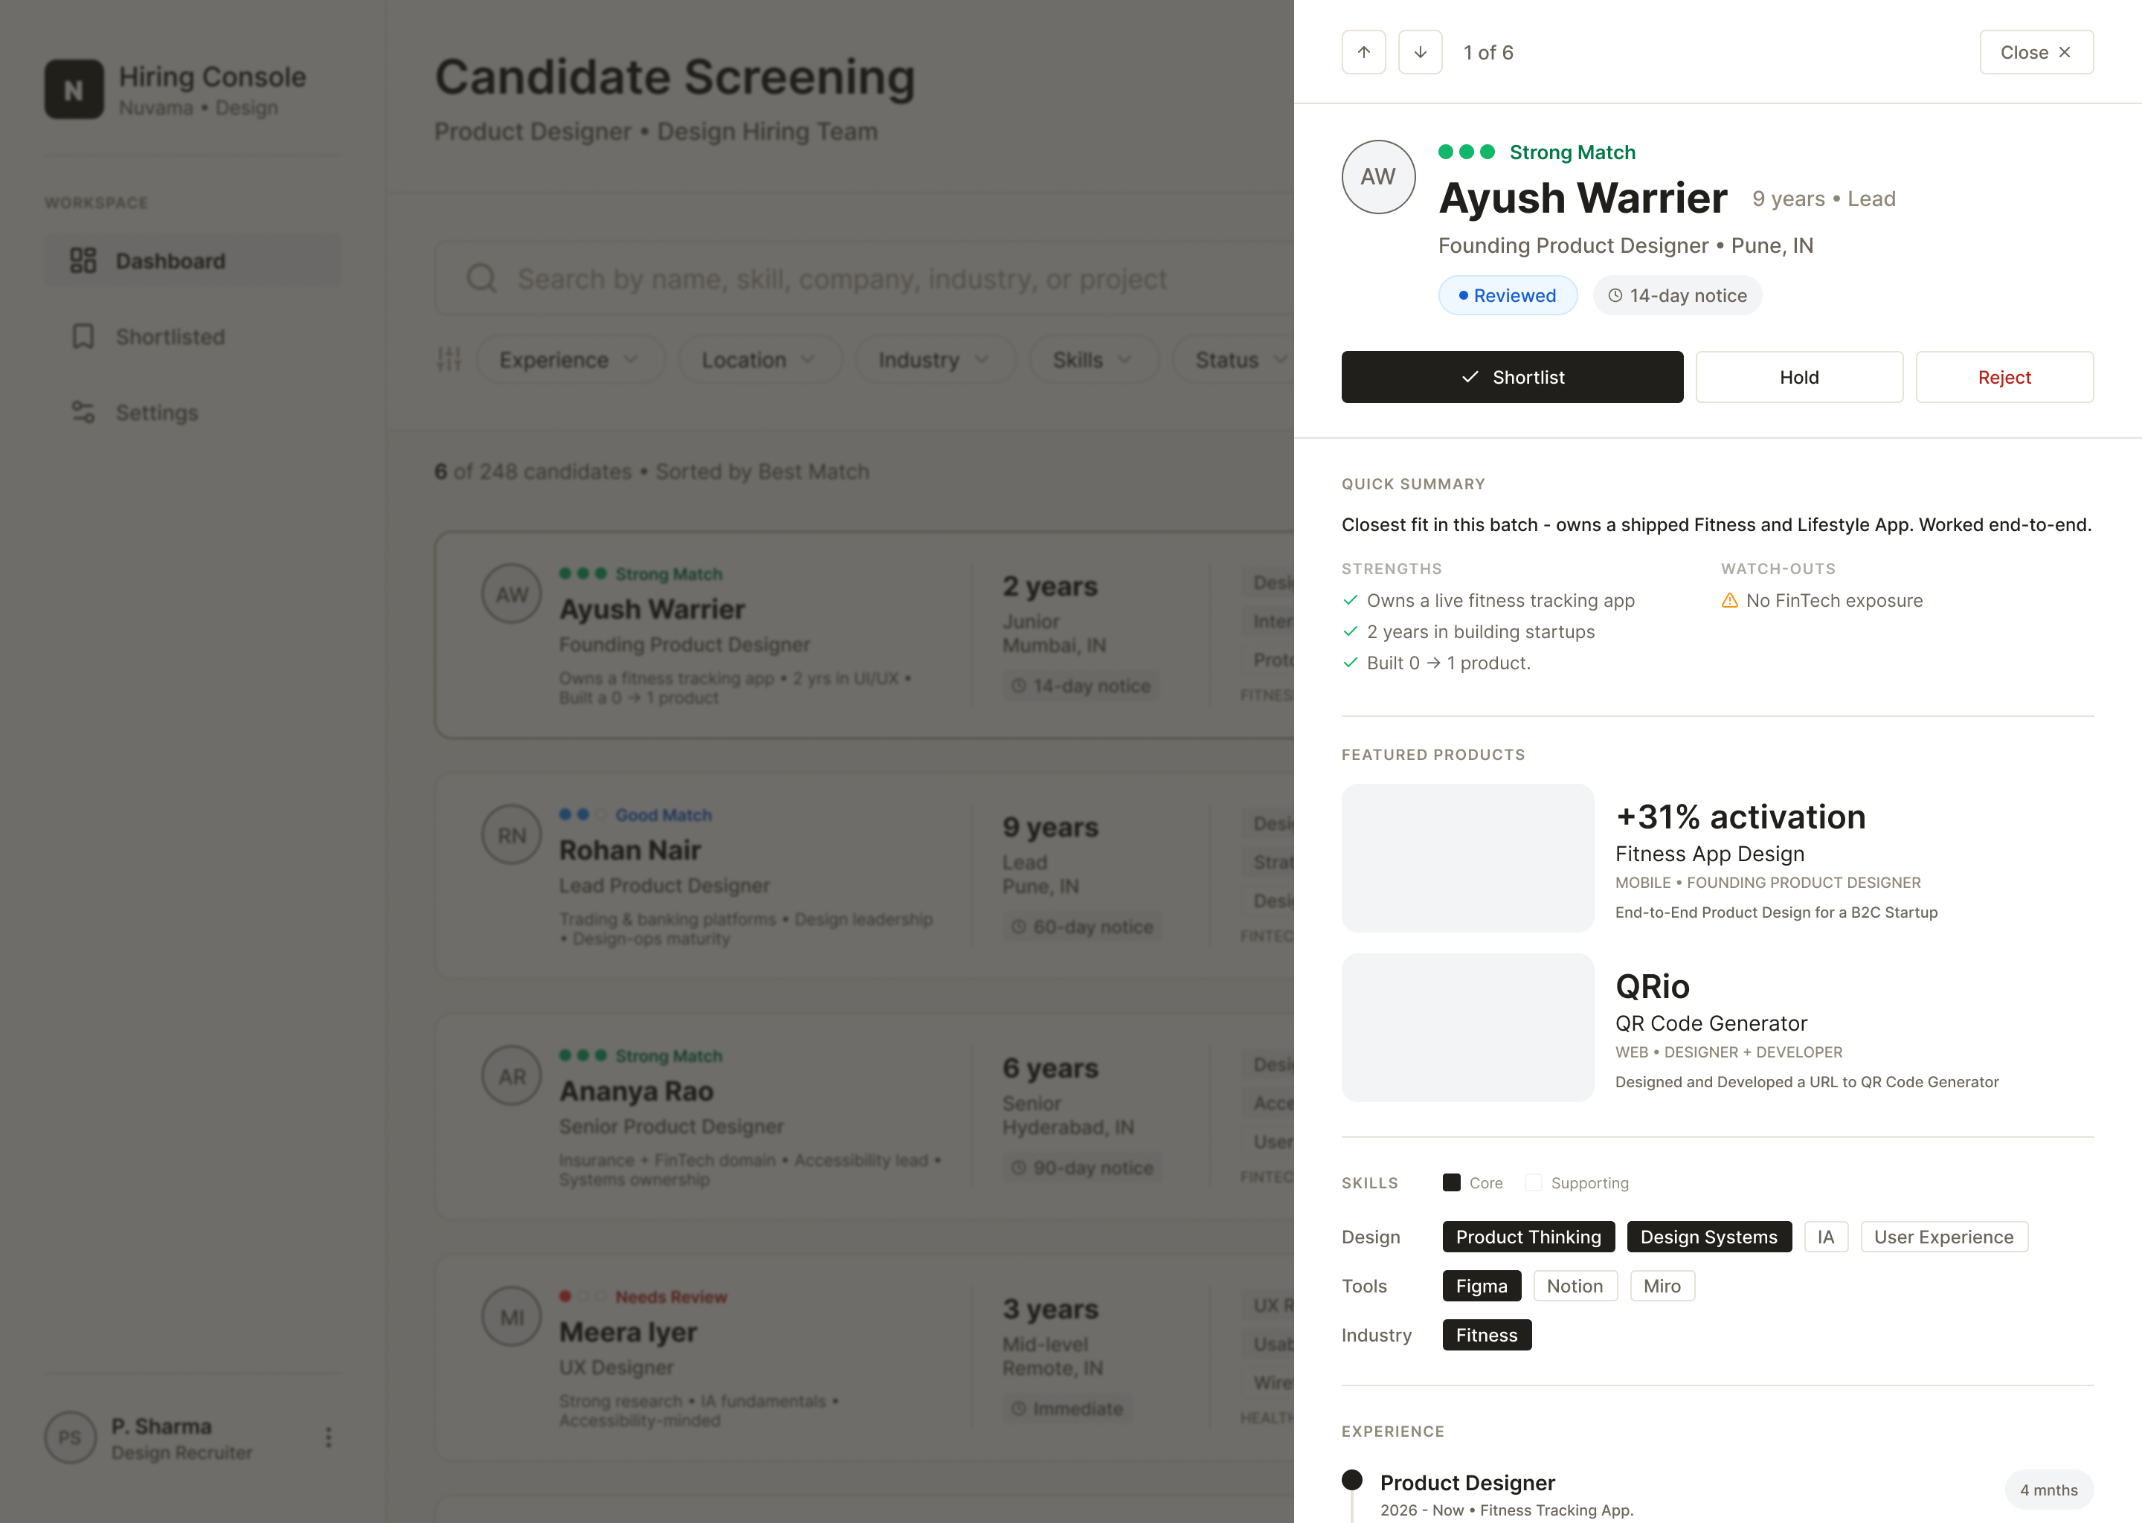Click the Good Match label on Rohan Nair
Screen dimensions: 2142x1523
coord(664,815)
